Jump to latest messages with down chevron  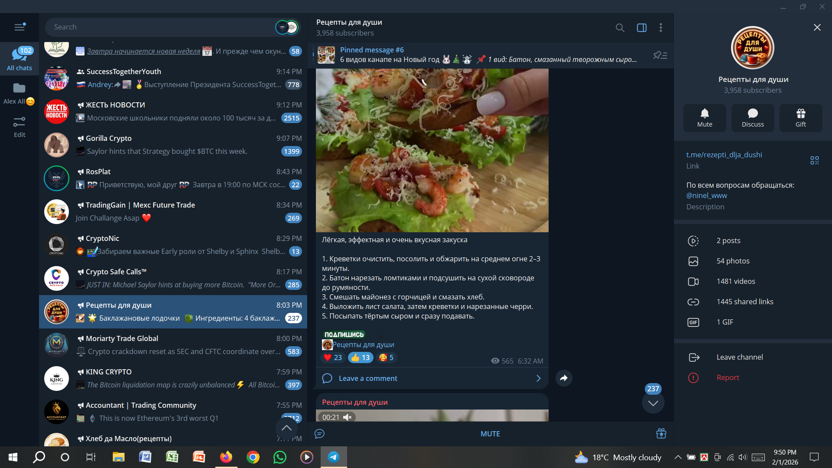(x=653, y=403)
